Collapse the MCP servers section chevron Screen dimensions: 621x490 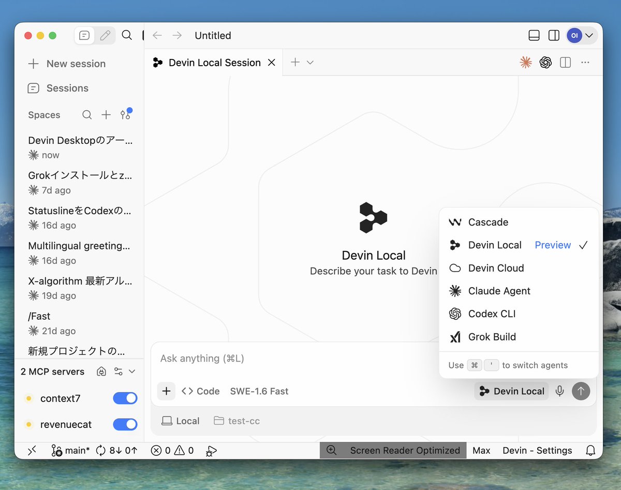pos(132,372)
